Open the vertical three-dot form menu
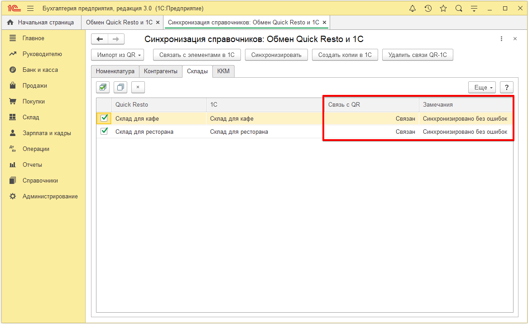Screen dimensions: 528x324 click(x=501, y=39)
